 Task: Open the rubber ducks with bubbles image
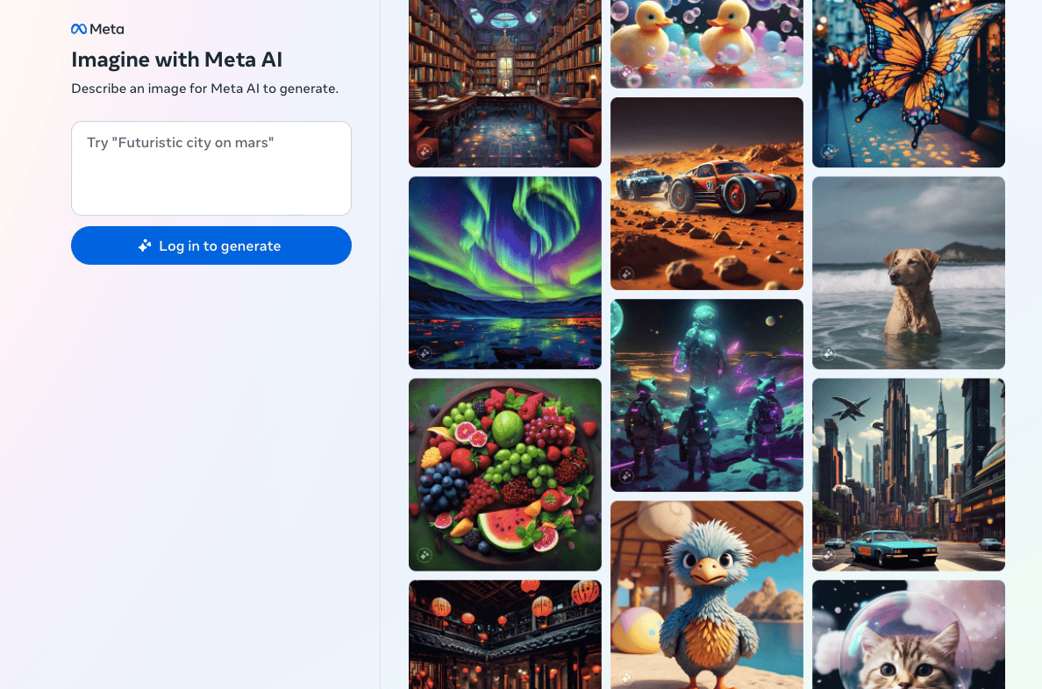pos(706,44)
